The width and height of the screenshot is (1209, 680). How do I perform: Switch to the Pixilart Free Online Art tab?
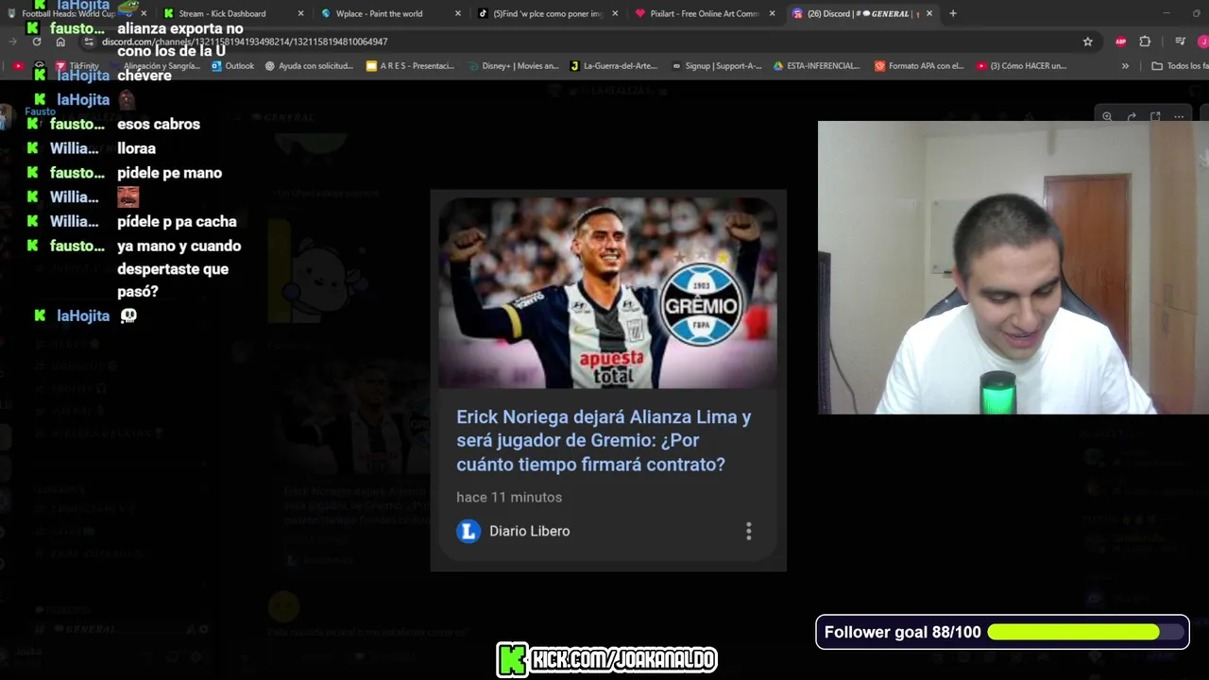click(705, 13)
